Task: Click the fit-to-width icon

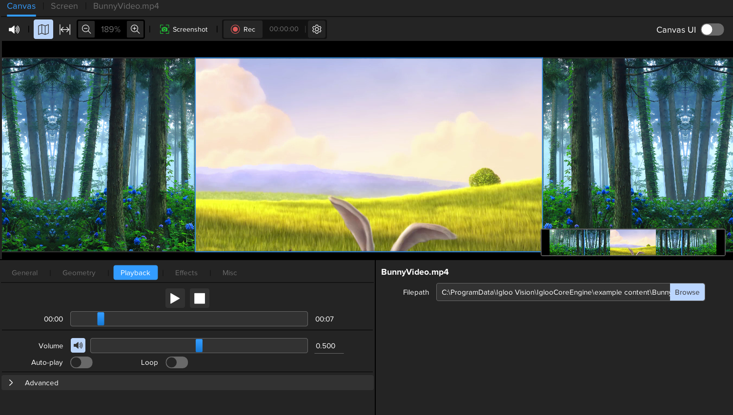Action: coord(65,29)
